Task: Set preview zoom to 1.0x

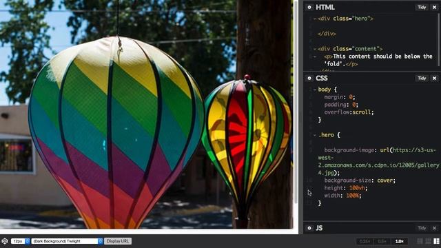Action: pyautogui.click(x=400, y=241)
